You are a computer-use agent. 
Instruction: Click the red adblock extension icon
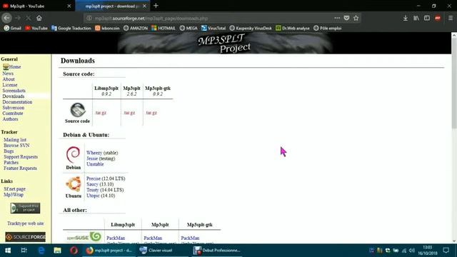(x=438, y=18)
